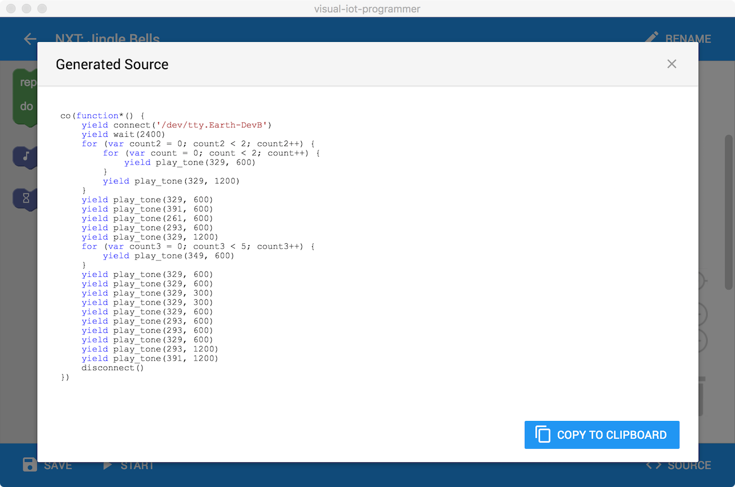Click the Copy to Clipboard button
Screen dimensions: 735x487
click(602, 435)
